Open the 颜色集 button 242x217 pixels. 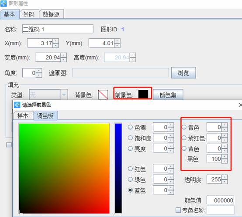(x=168, y=95)
